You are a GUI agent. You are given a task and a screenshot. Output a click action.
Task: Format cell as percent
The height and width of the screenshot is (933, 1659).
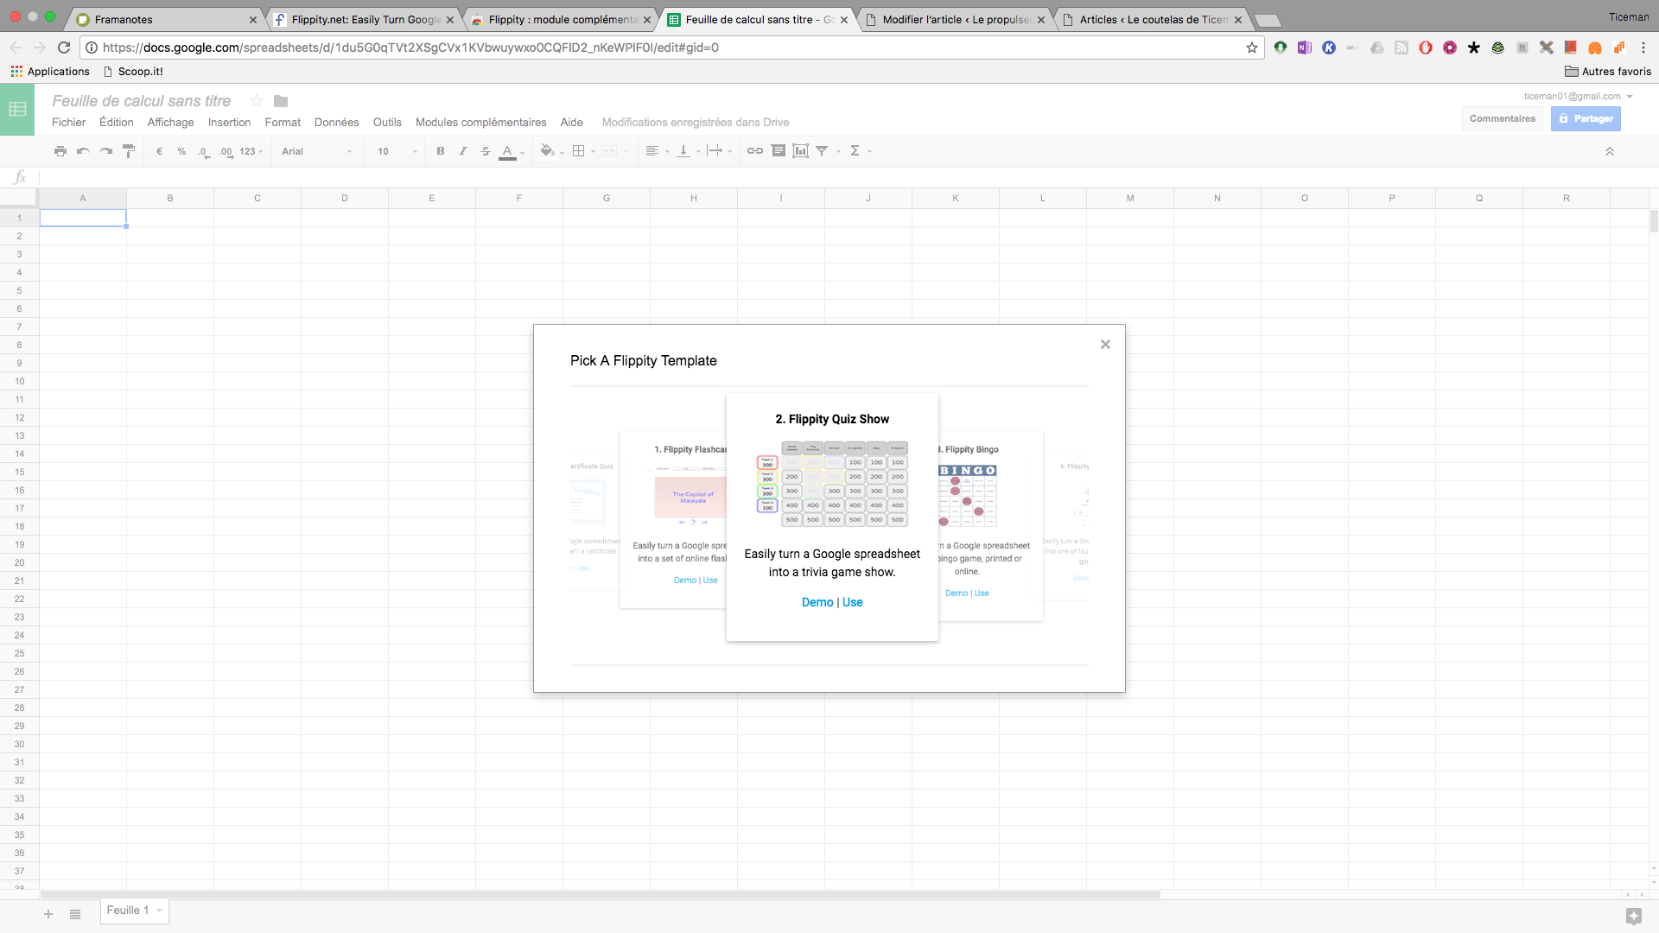pos(181,151)
